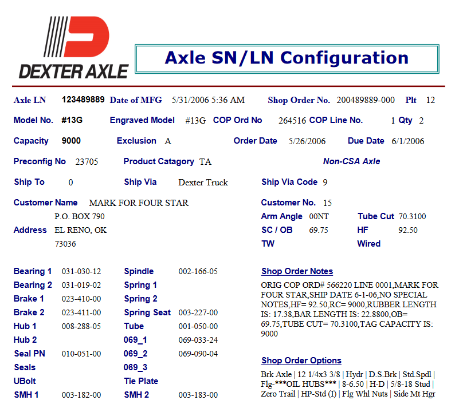Click the Preconfig No value 23705
Viewport: 455px width, 408px height.
(87, 162)
